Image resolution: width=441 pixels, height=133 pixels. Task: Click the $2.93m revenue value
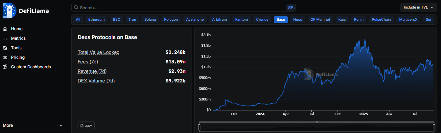[x=177, y=71]
